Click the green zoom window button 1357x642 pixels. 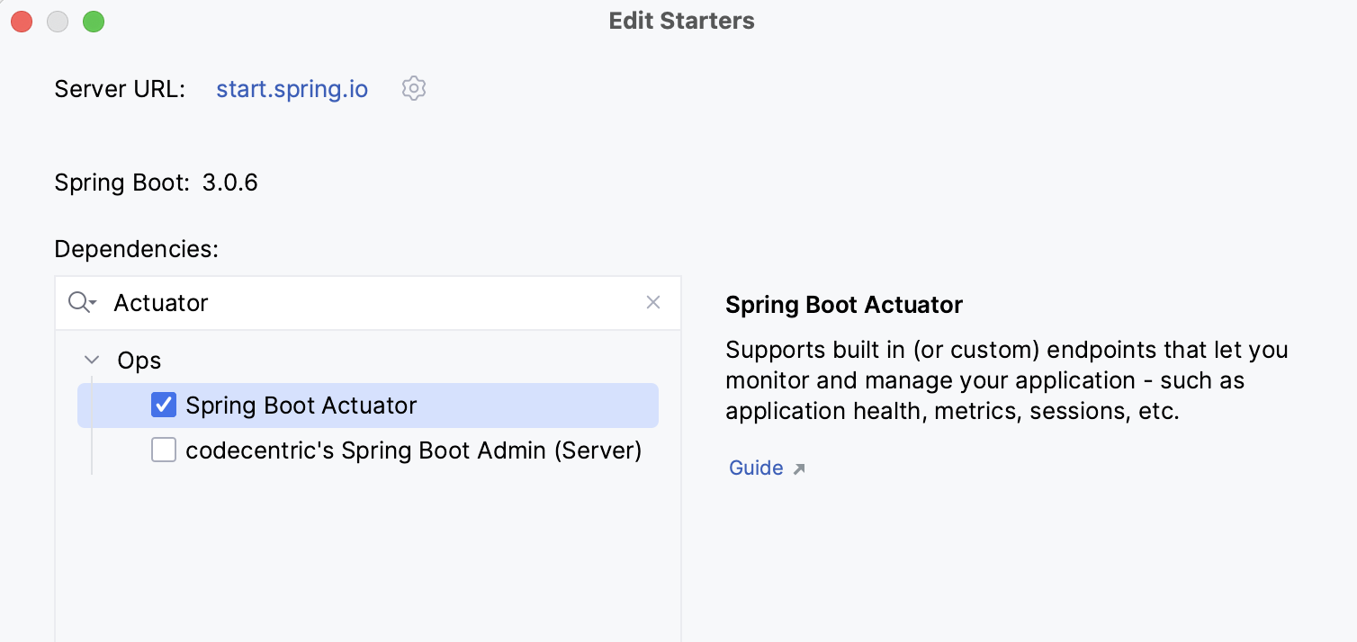pyautogui.click(x=94, y=22)
